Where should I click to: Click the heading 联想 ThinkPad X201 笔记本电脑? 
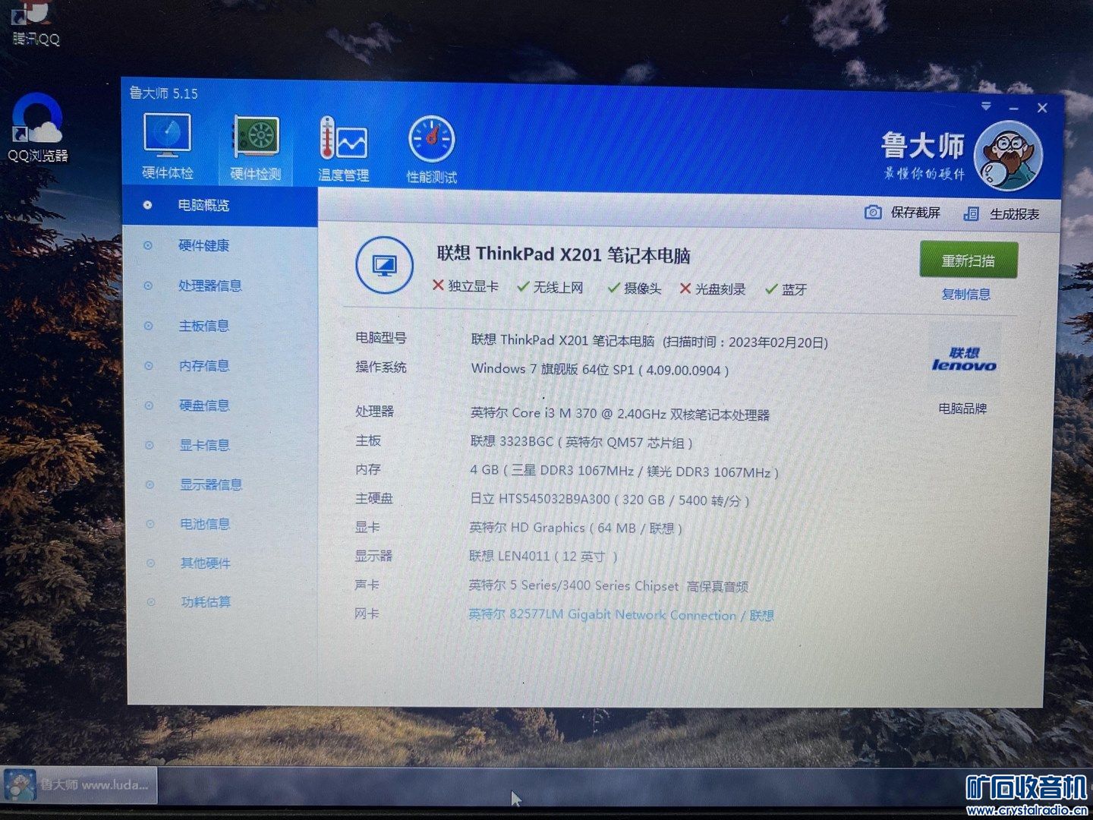pos(563,254)
